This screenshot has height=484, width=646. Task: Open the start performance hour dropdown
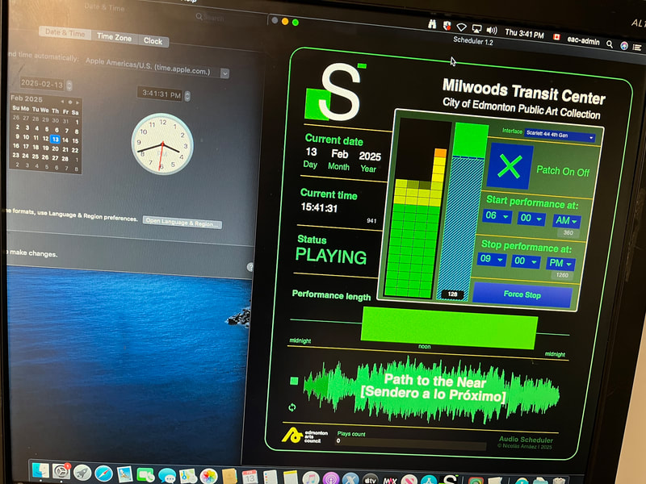(497, 216)
